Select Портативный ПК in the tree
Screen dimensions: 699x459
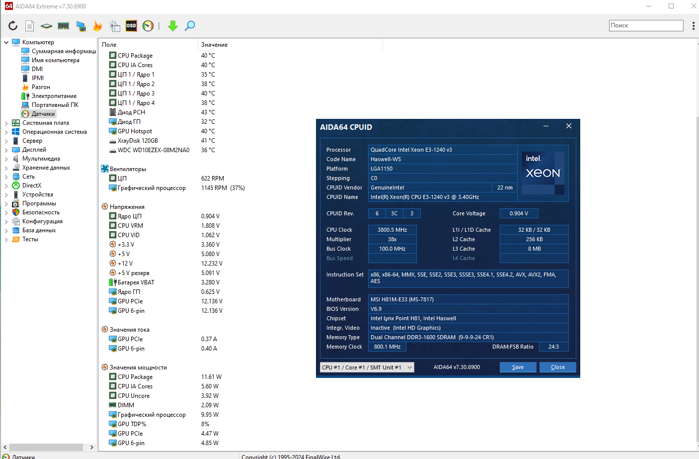(x=55, y=105)
